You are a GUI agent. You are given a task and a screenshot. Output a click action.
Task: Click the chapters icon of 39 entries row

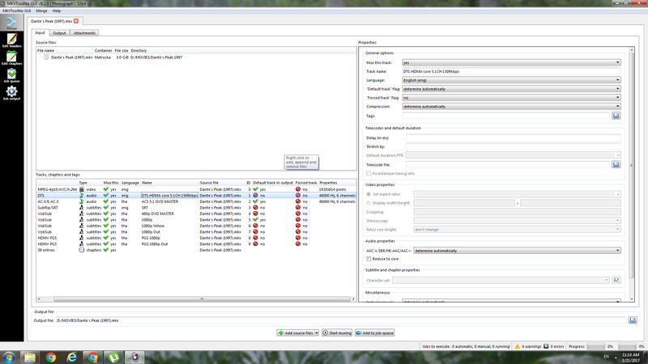click(82, 250)
